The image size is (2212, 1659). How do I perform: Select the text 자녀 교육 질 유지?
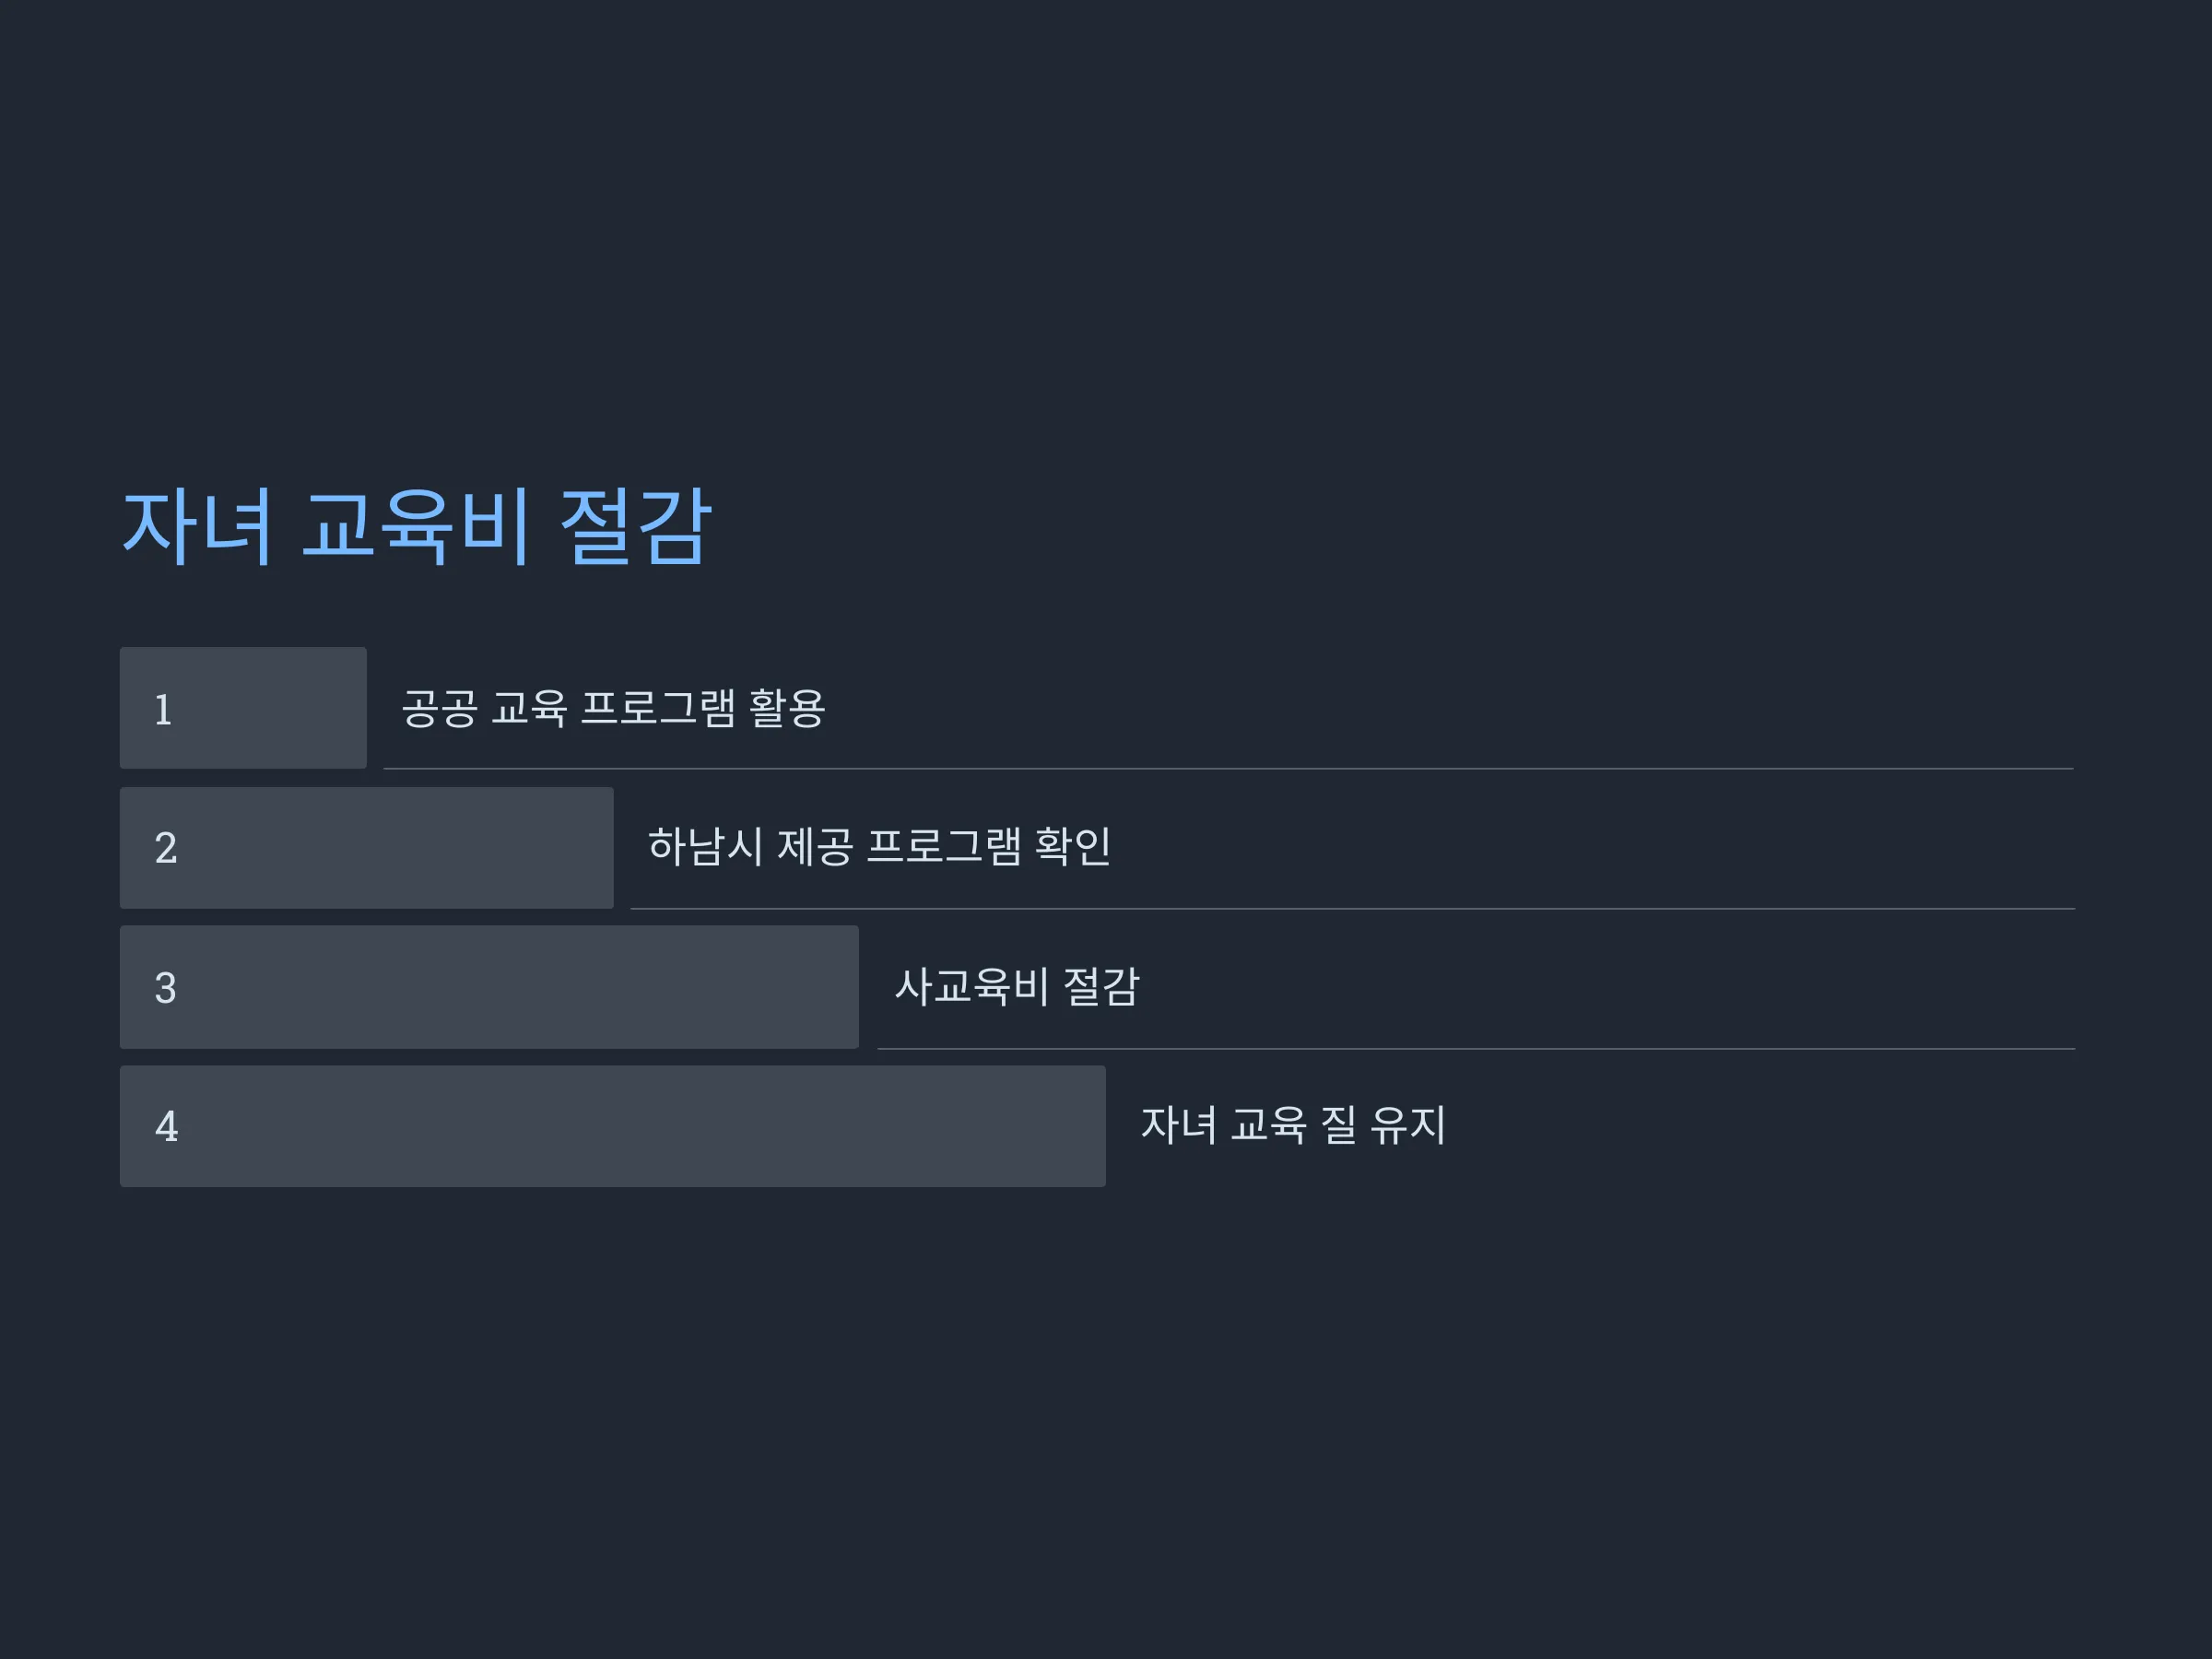click(1293, 1125)
